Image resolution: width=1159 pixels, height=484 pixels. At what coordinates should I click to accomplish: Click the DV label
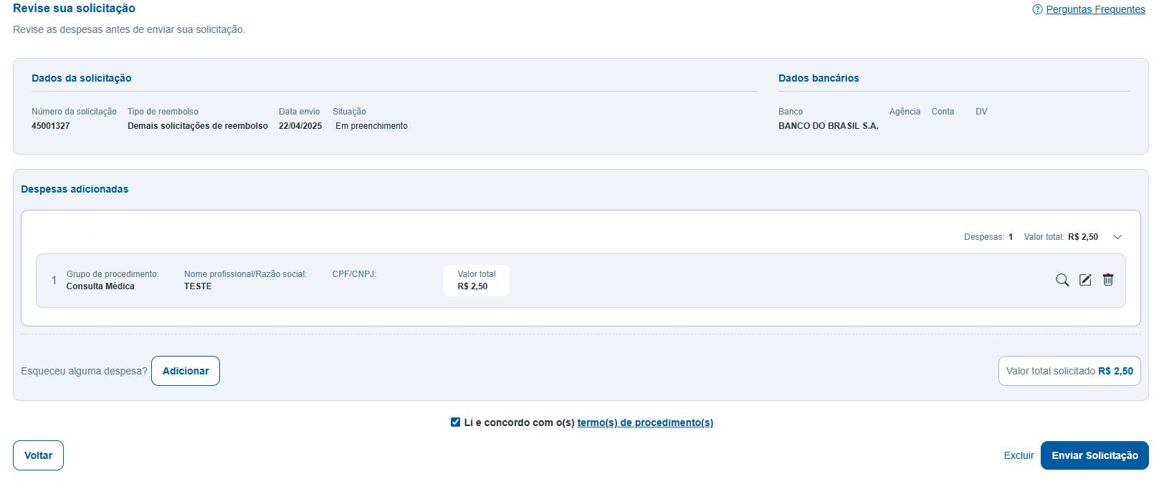[981, 112]
